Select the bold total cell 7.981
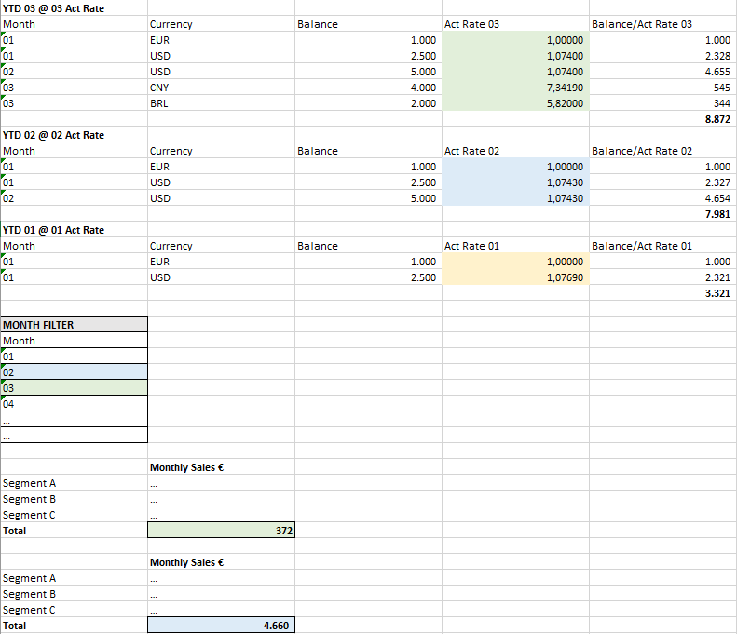 coord(662,214)
